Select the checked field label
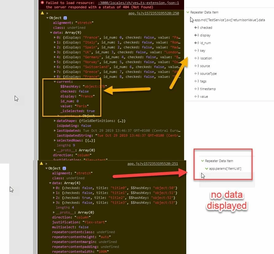 [x=206, y=28]
